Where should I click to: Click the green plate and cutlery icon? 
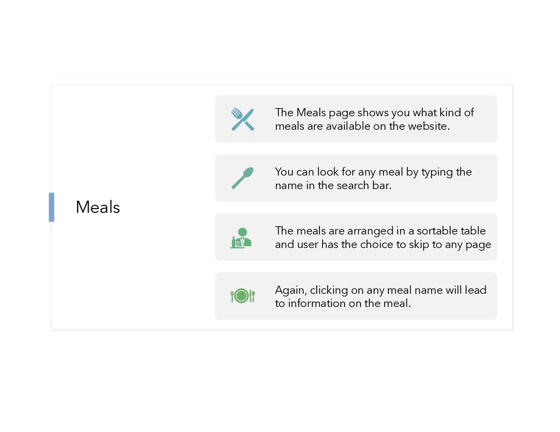point(242,296)
